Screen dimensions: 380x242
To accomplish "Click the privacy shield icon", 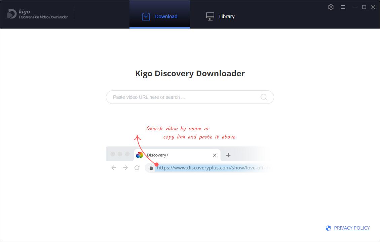I will (328, 228).
